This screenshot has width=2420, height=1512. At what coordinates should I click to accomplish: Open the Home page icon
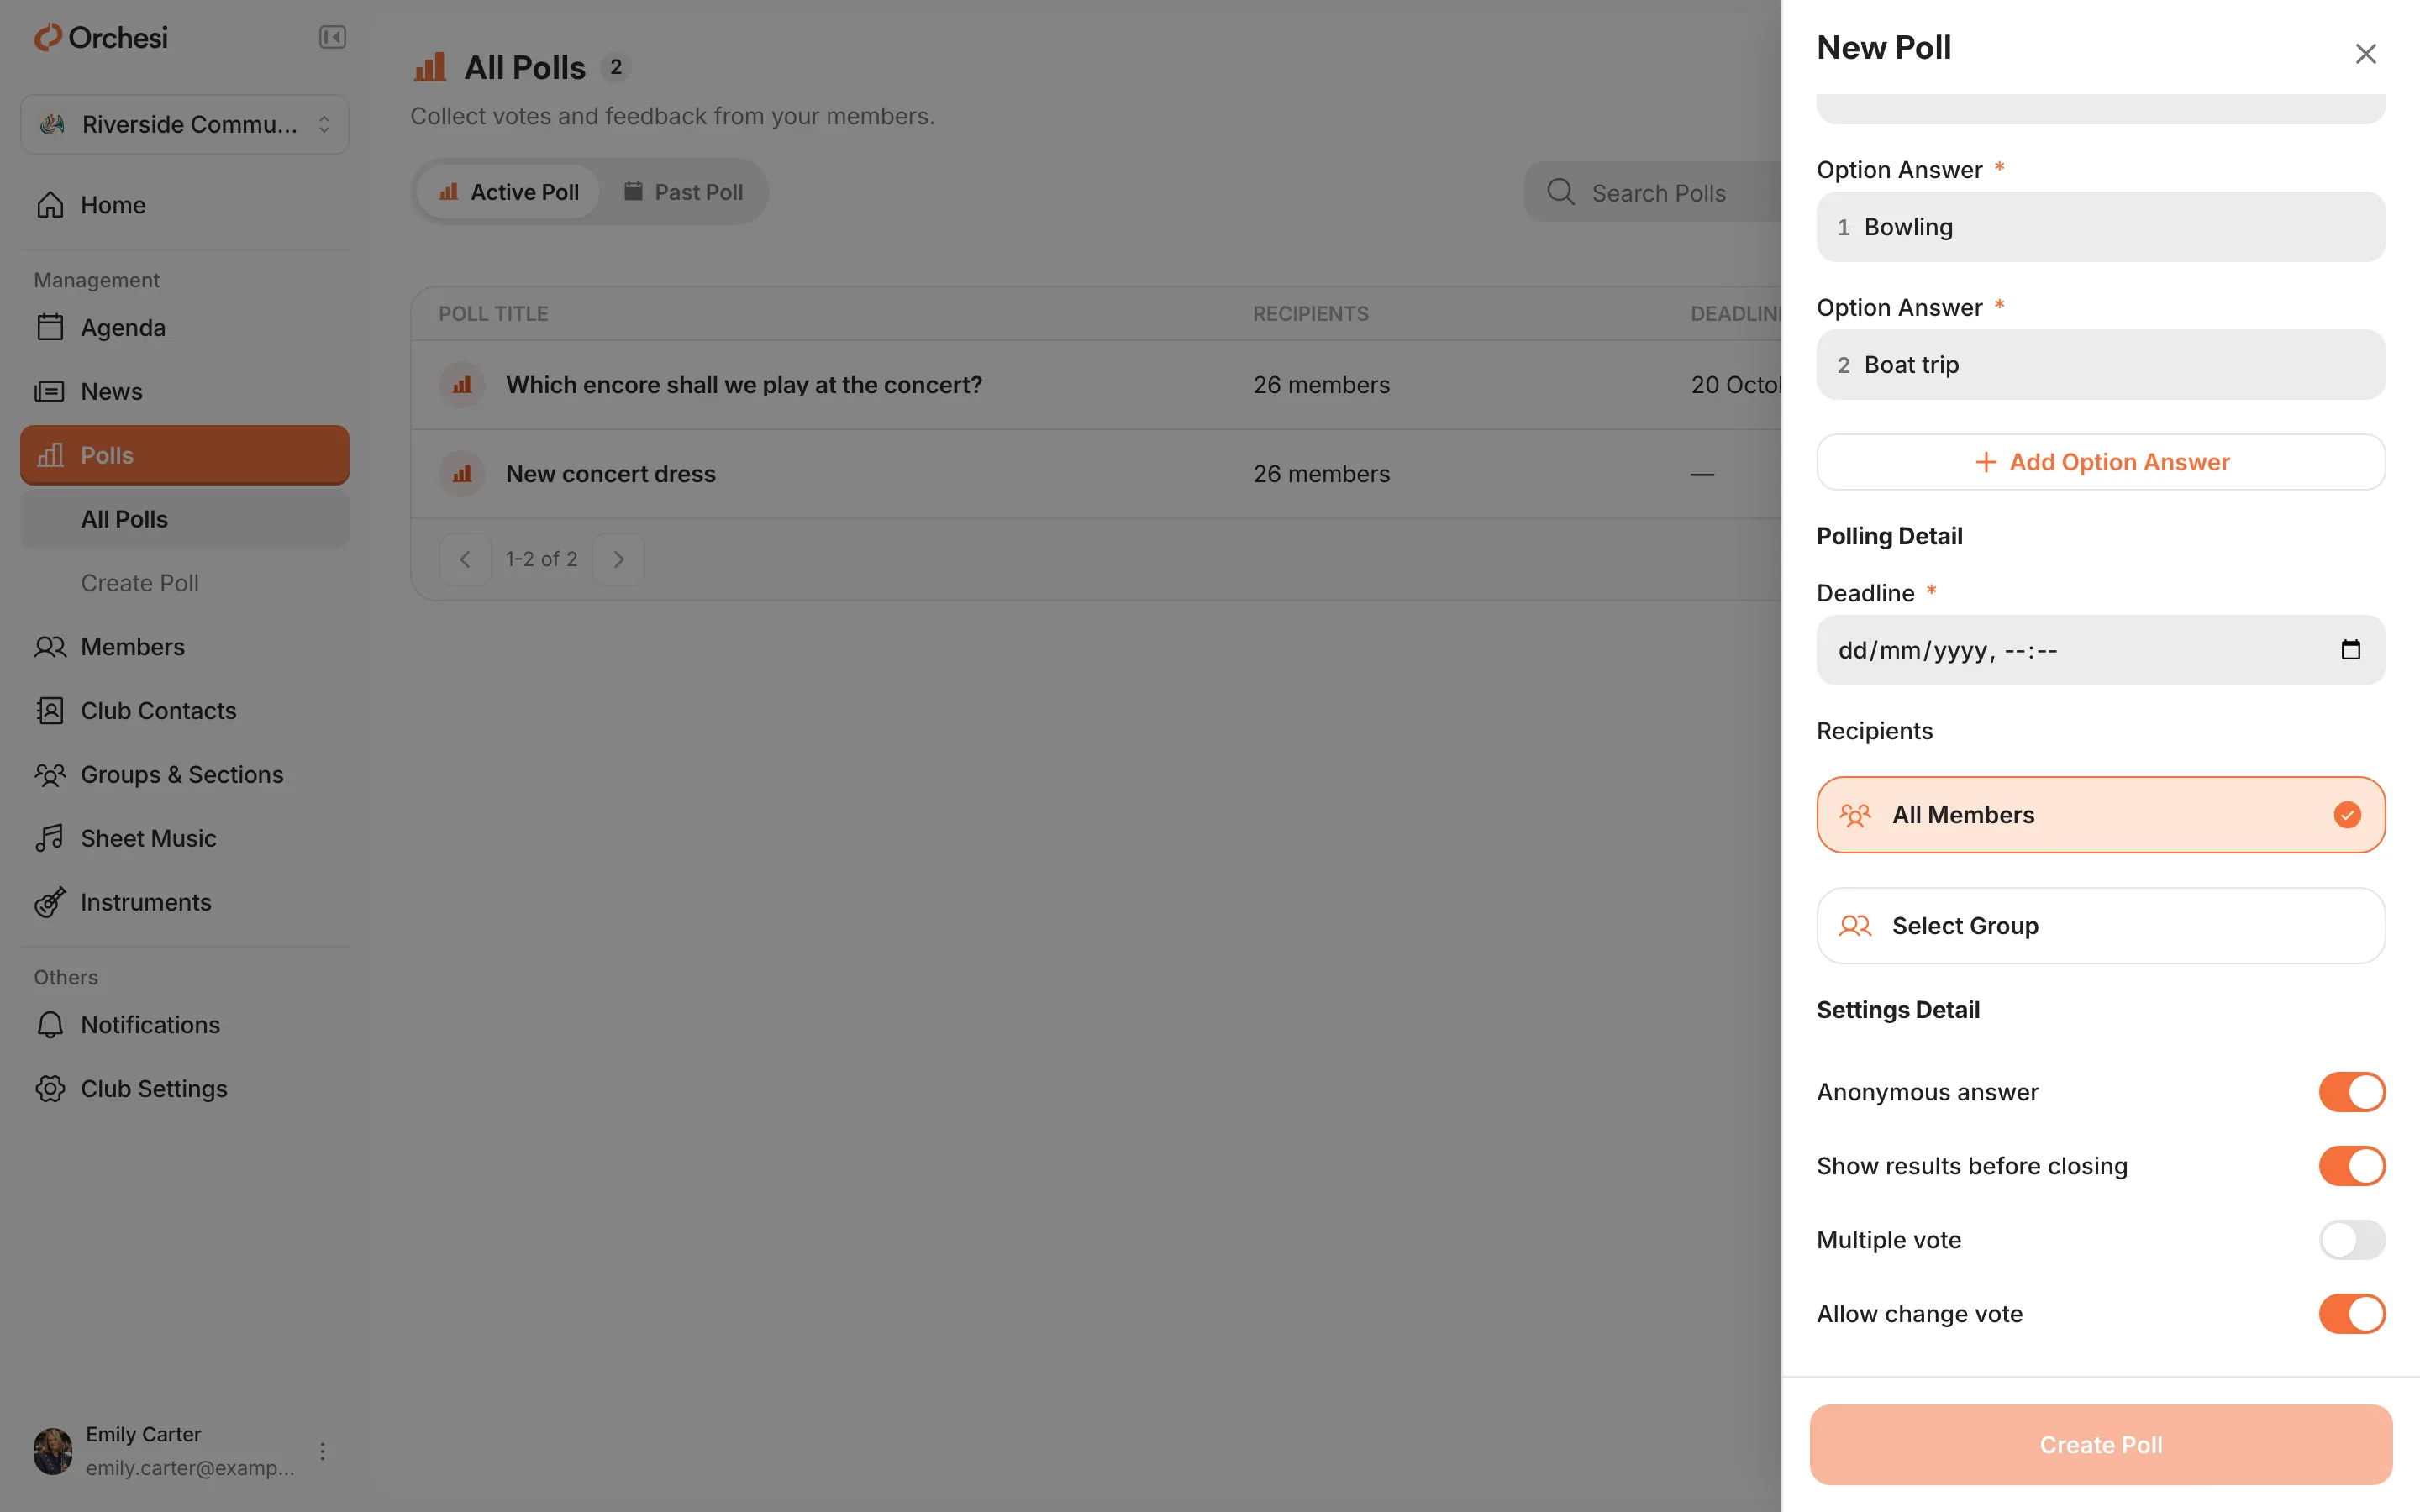pyautogui.click(x=50, y=204)
